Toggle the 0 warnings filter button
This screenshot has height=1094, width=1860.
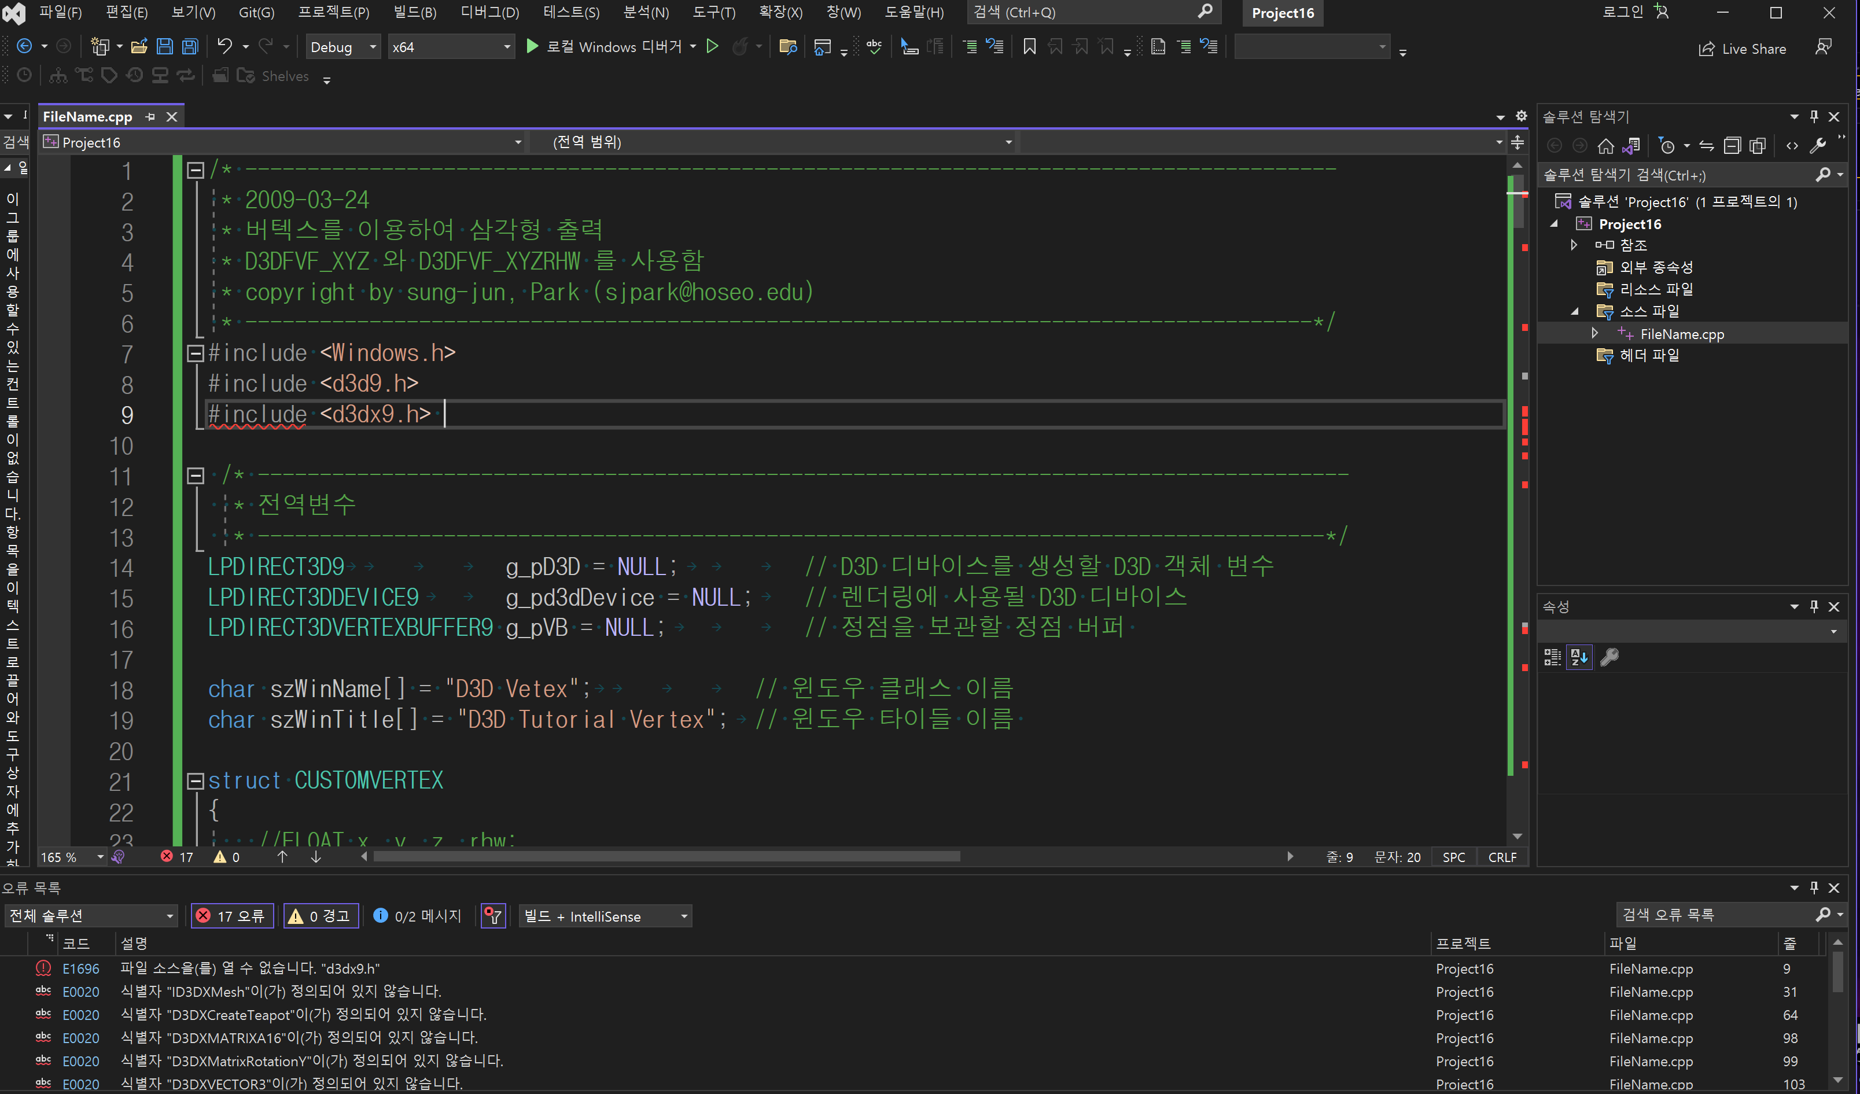point(321,916)
